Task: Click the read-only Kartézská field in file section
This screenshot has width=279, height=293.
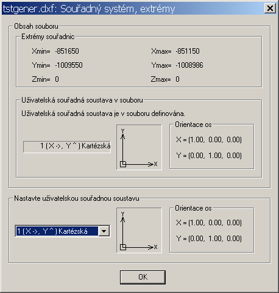Action: coord(67,146)
